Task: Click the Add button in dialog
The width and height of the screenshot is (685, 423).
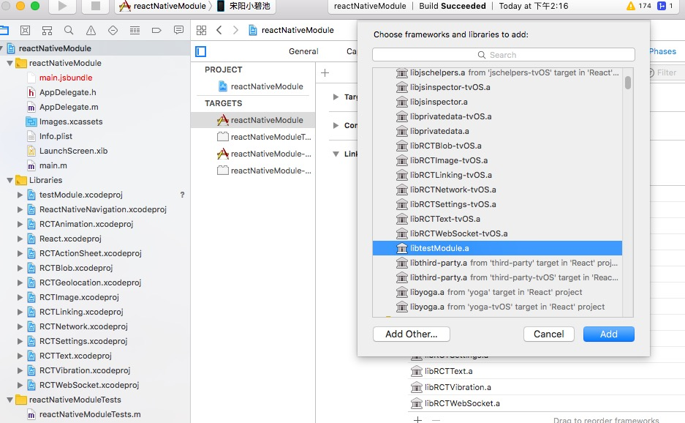Action: (608, 334)
